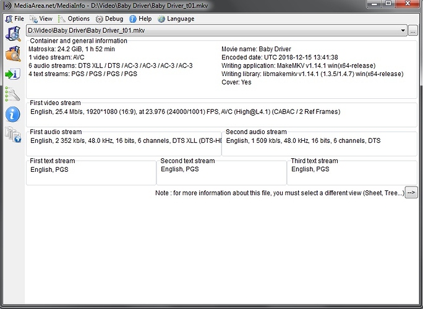Click 'English, PGS' under Second text stream
423x309 pixels.
click(180, 169)
